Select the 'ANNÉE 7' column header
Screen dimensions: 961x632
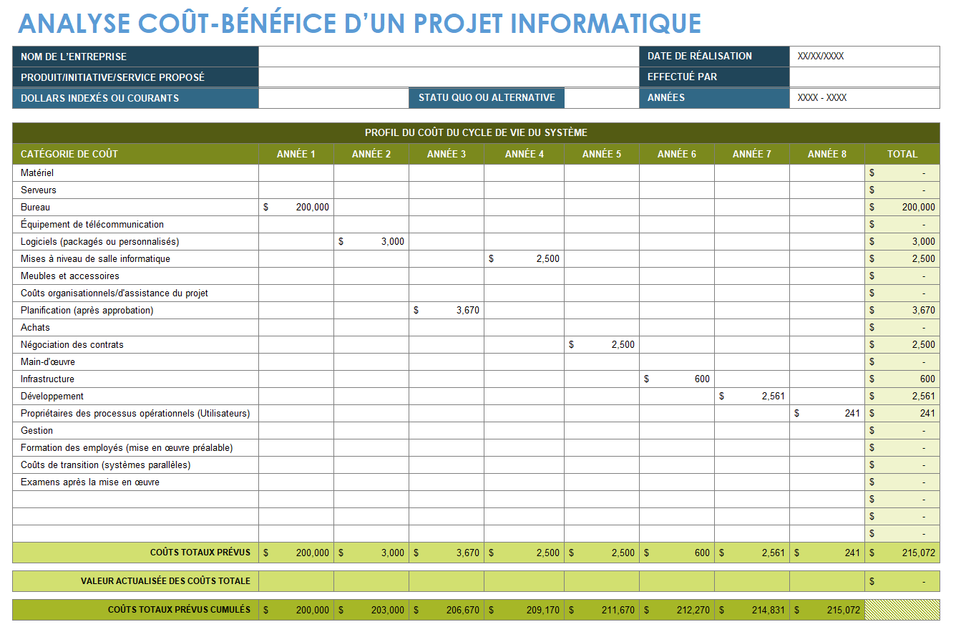pos(752,154)
